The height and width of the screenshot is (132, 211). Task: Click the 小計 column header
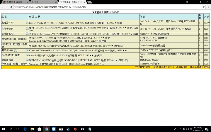click(206, 17)
